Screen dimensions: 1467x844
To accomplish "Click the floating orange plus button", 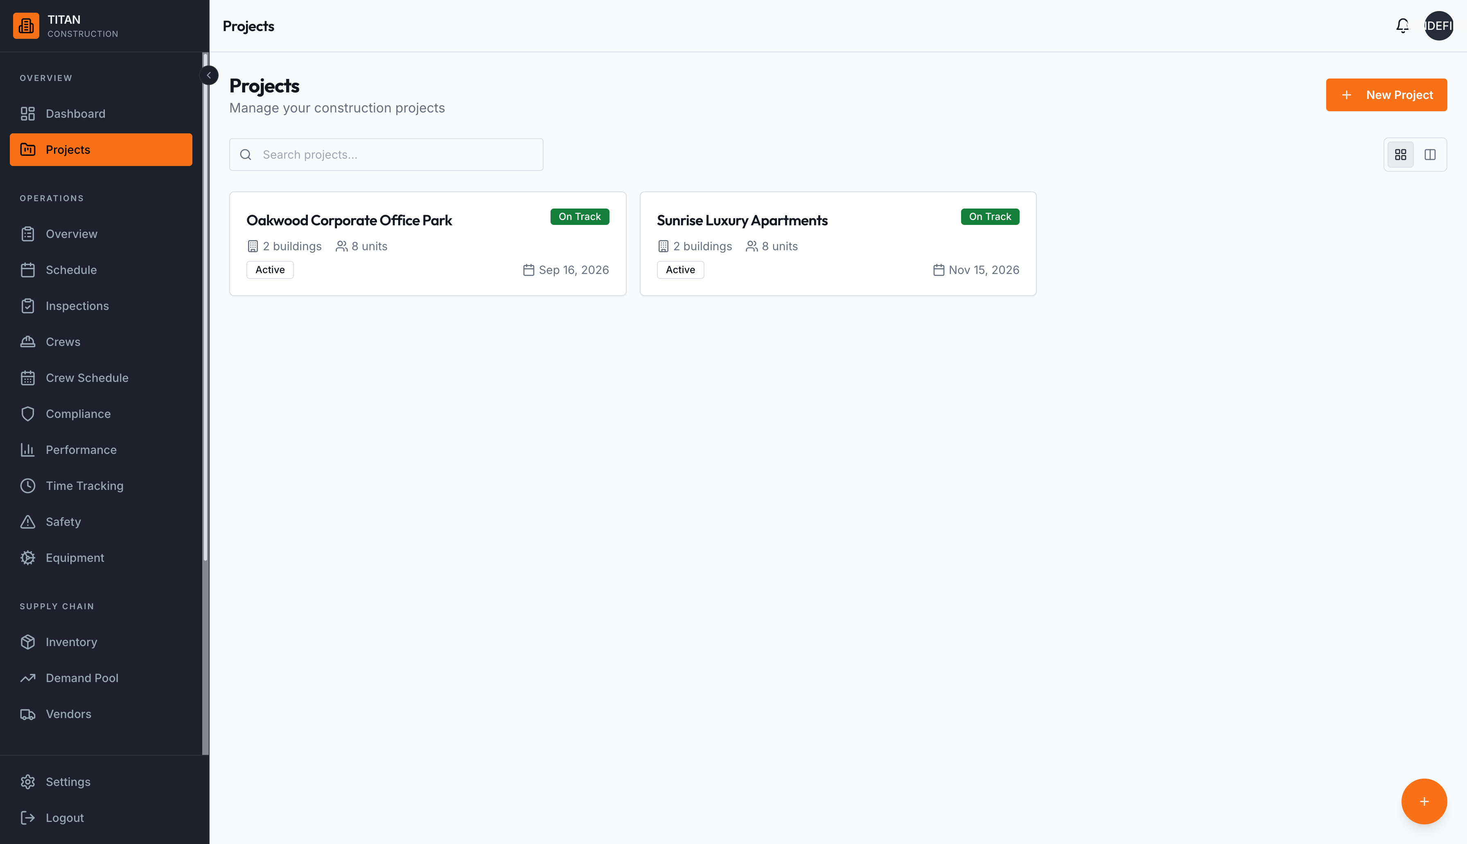I will (1424, 801).
